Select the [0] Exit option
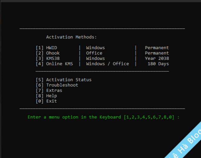This screenshot has height=158, width=201. 46,101
